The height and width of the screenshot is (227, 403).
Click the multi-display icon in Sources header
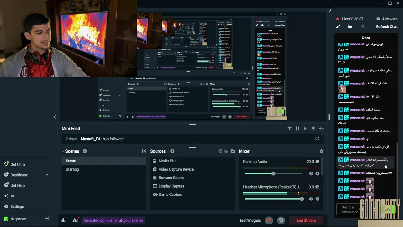coord(219,151)
